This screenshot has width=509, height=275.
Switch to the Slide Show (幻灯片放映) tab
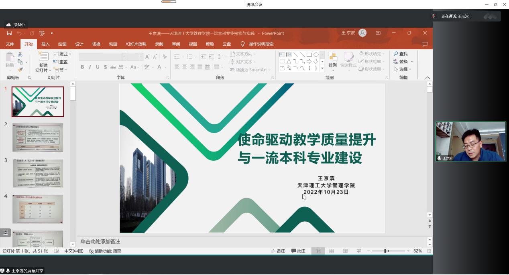click(x=136, y=44)
